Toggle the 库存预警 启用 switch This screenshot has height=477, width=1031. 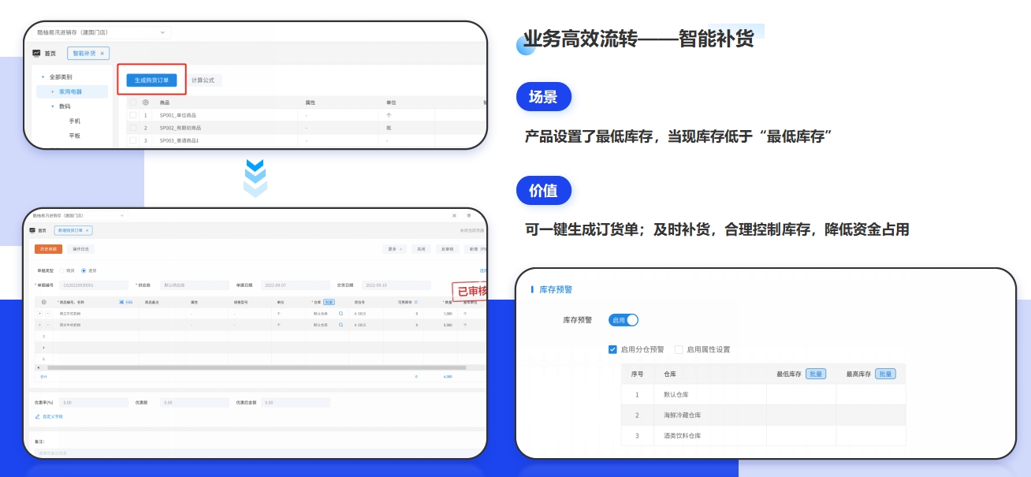623,320
